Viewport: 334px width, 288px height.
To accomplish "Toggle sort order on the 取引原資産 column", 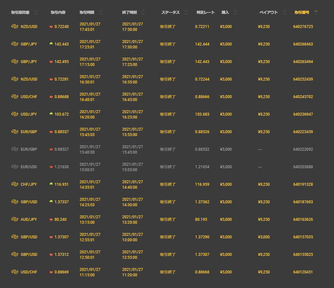I will (35, 13).
